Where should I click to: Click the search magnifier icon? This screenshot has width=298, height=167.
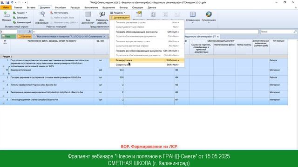[x=295, y=32]
